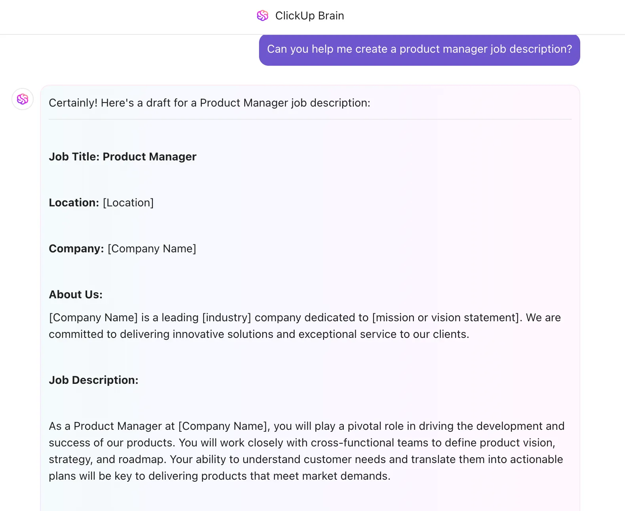Click the 'Location:' bold label
This screenshot has height=511, width=625.
[x=74, y=203]
